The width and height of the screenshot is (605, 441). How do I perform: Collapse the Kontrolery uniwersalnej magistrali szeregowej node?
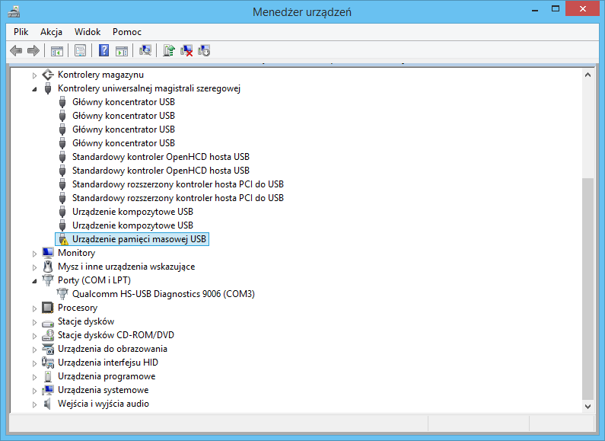point(34,88)
